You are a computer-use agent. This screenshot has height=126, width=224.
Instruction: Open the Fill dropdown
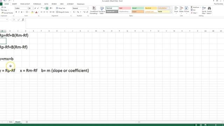coord(193,10)
